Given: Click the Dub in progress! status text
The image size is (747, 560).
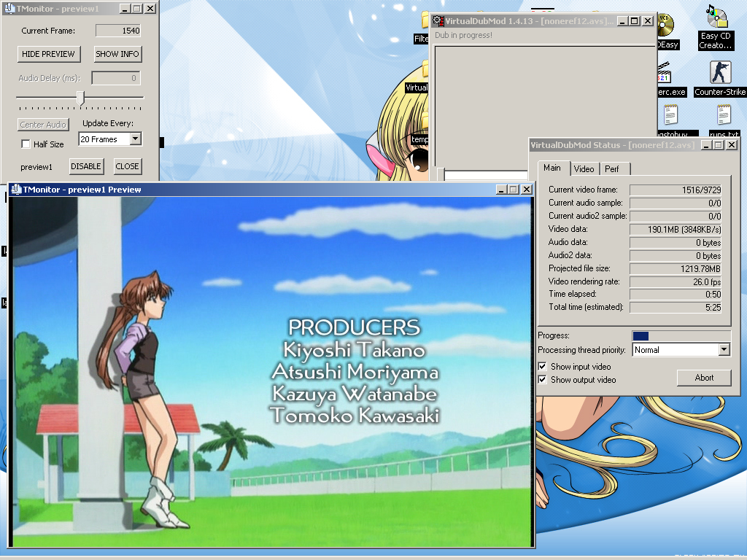Looking at the screenshot, I should point(463,35).
